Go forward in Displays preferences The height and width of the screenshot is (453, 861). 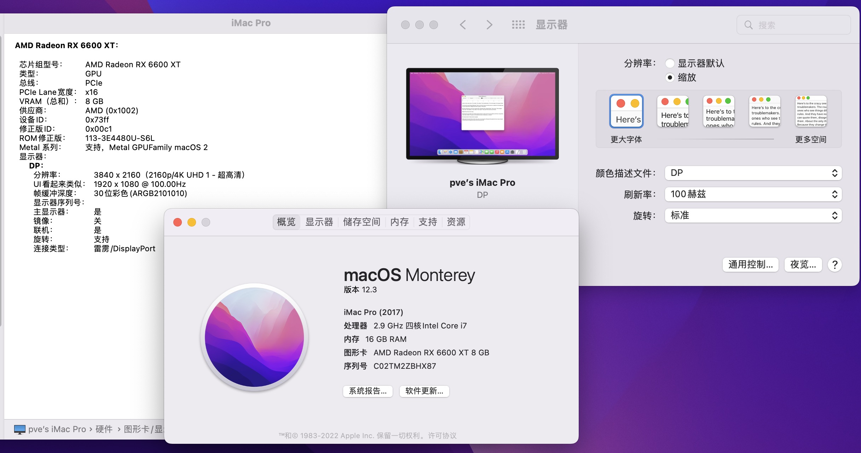[x=489, y=25]
